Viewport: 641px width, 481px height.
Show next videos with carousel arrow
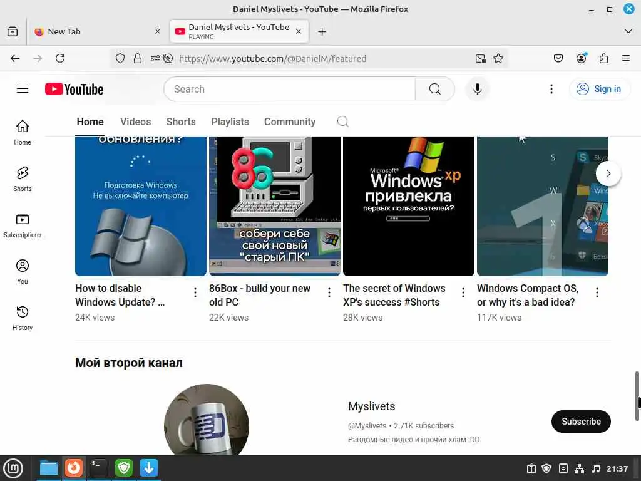tap(608, 173)
